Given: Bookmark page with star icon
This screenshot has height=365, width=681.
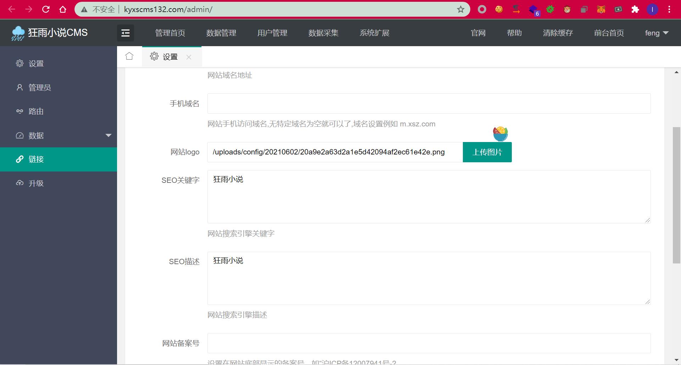Looking at the screenshot, I should point(460,10).
